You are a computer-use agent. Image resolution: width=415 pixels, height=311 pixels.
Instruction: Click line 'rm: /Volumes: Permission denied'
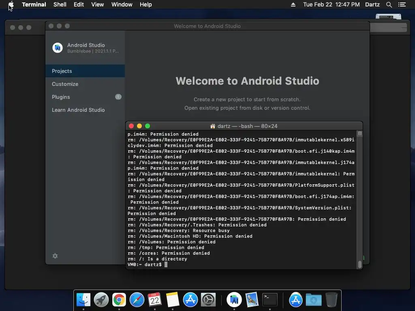171,242
